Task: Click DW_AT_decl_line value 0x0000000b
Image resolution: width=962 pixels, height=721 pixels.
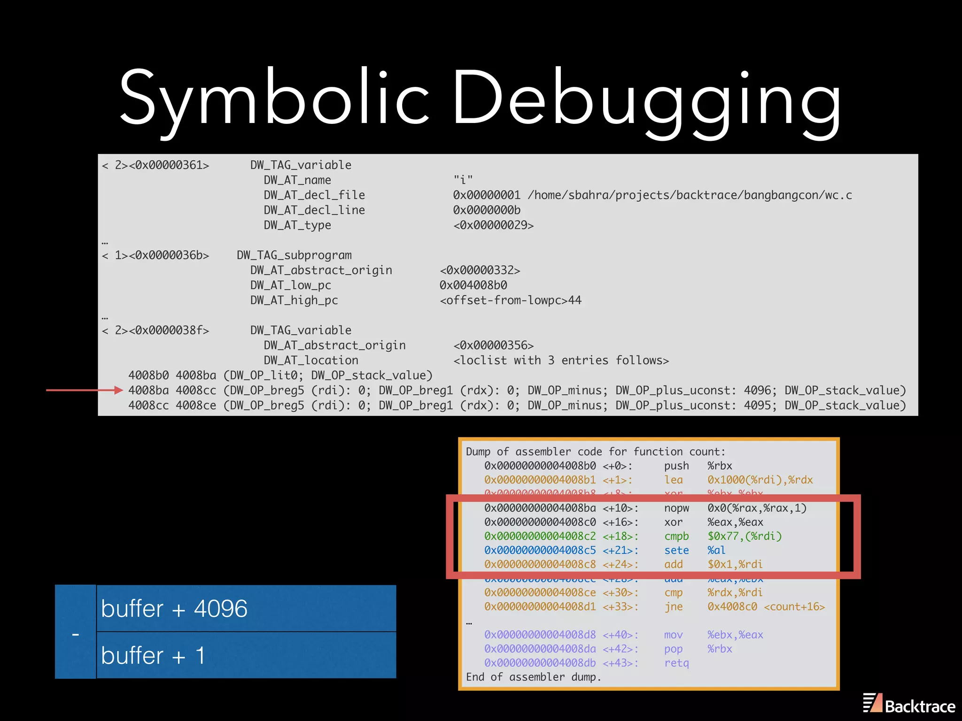Action: point(487,210)
